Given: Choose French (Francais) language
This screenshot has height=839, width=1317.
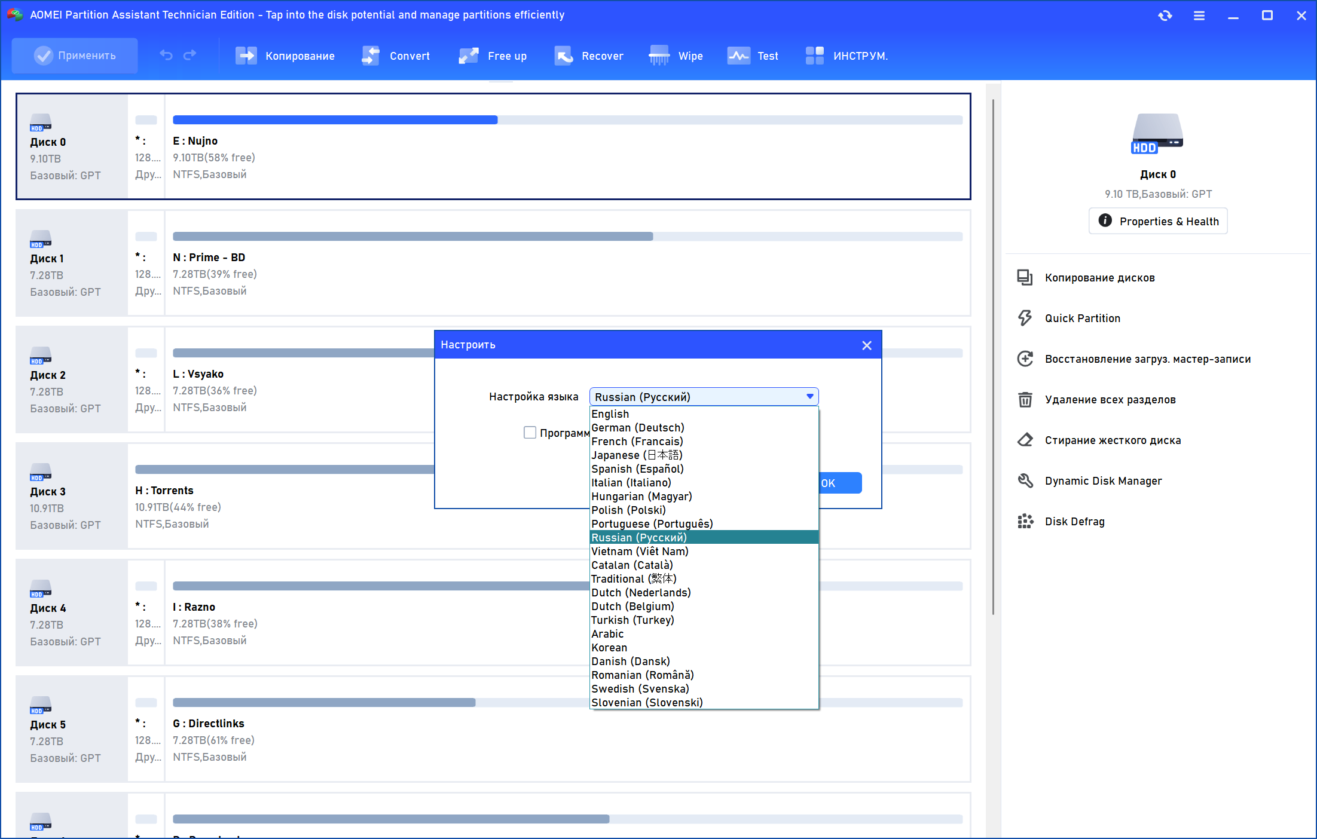Looking at the screenshot, I should (x=704, y=441).
